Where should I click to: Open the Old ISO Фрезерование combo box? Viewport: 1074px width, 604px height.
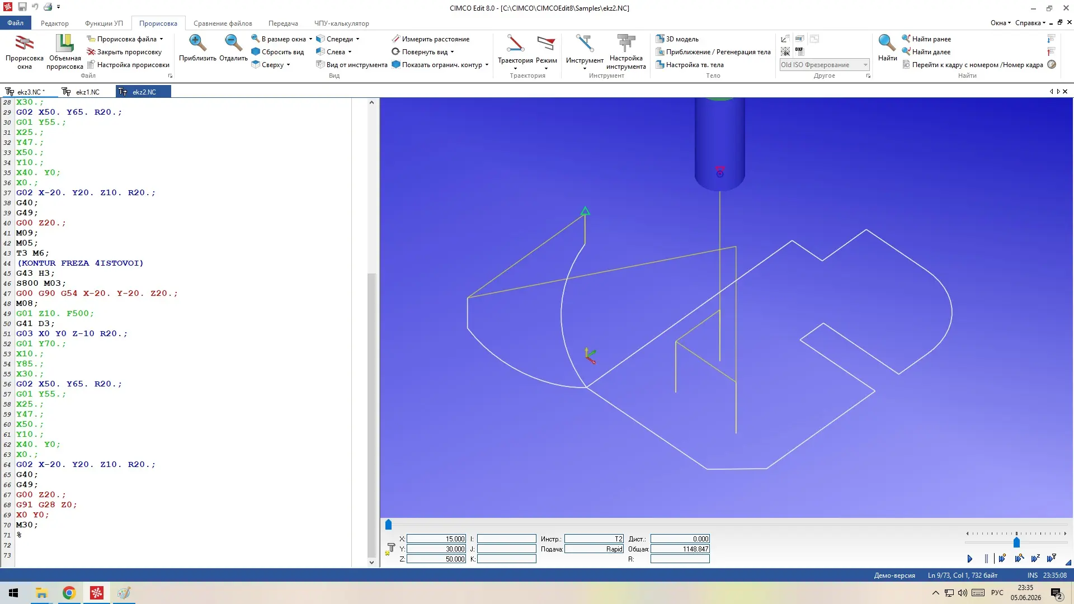click(825, 64)
